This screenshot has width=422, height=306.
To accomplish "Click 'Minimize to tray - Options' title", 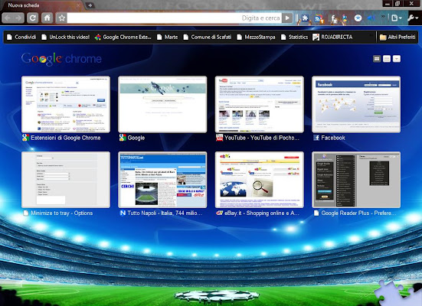I will coord(61,213).
